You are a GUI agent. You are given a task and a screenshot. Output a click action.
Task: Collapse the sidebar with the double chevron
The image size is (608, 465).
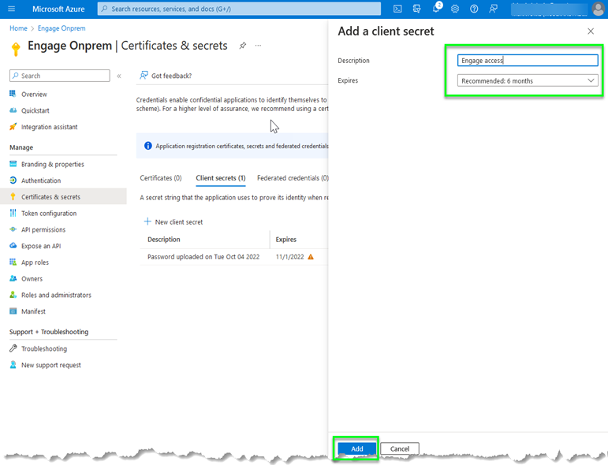pyautogui.click(x=119, y=76)
